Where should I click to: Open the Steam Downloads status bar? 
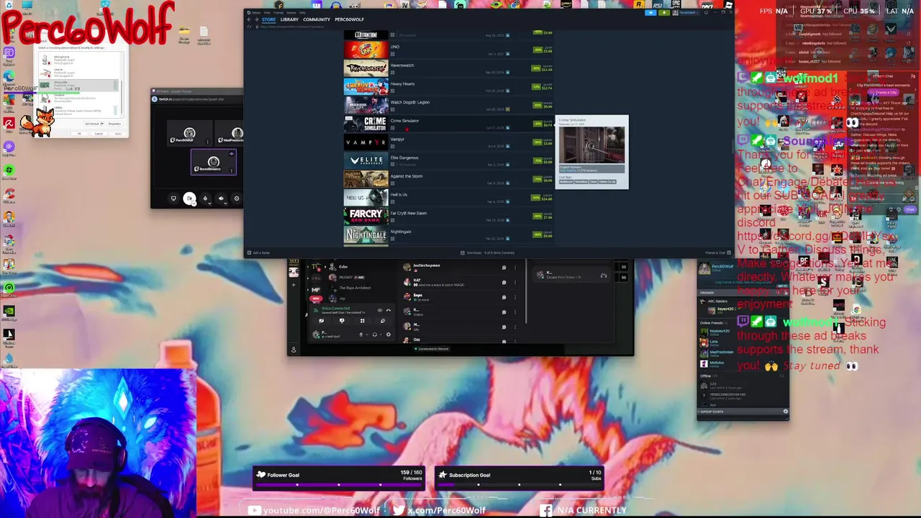point(488,253)
